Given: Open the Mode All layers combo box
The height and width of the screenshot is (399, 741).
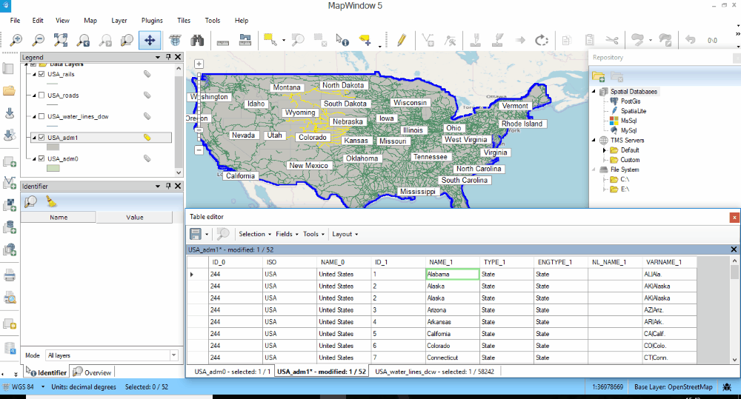Looking at the screenshot, I should [x=112, y=355].
